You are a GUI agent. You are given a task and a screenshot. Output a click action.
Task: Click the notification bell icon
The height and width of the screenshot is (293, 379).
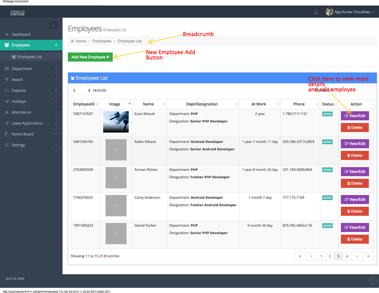pyautogui.click(x=316, y=12)
